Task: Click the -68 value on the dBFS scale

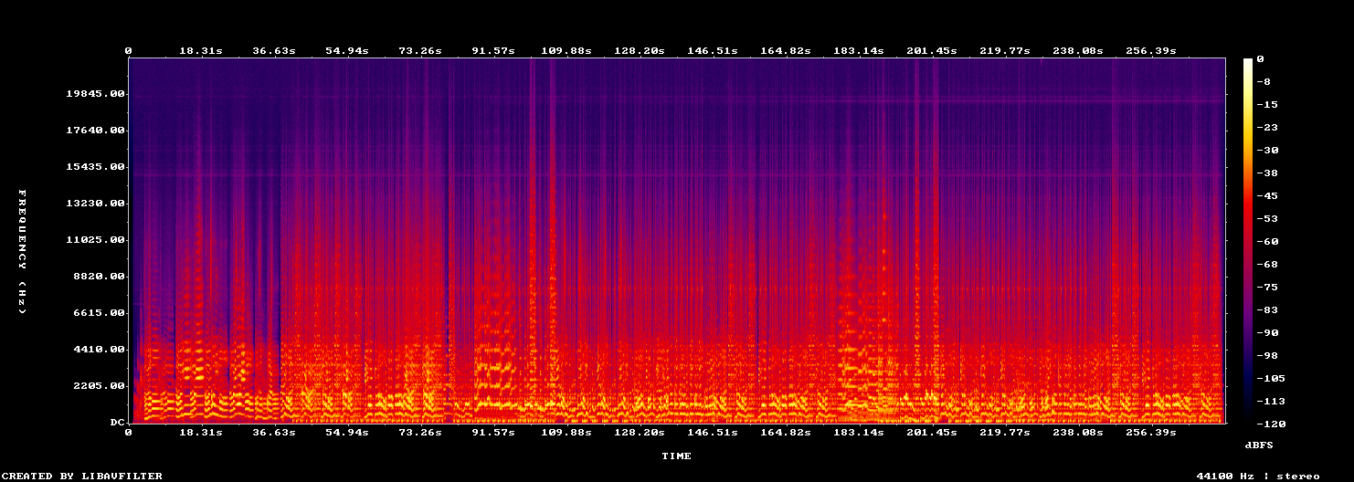Action: [x=1267, y=264]
